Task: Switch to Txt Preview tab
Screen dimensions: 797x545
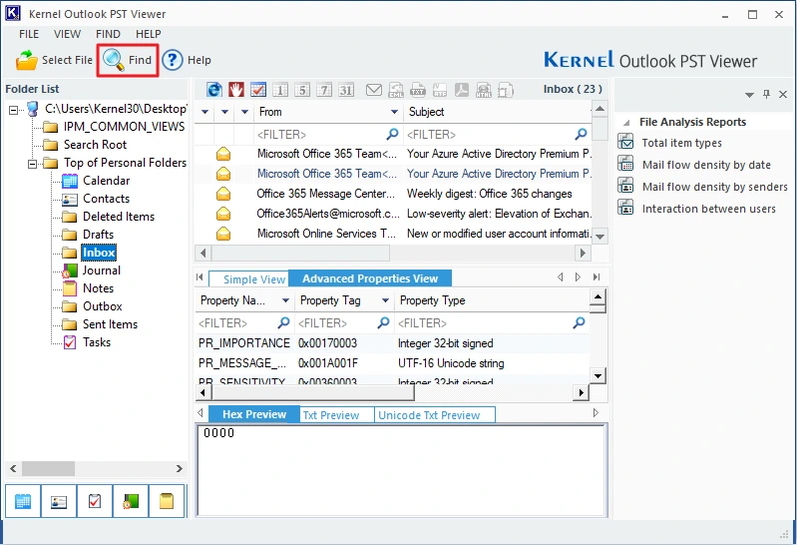Action: point(336,415)
